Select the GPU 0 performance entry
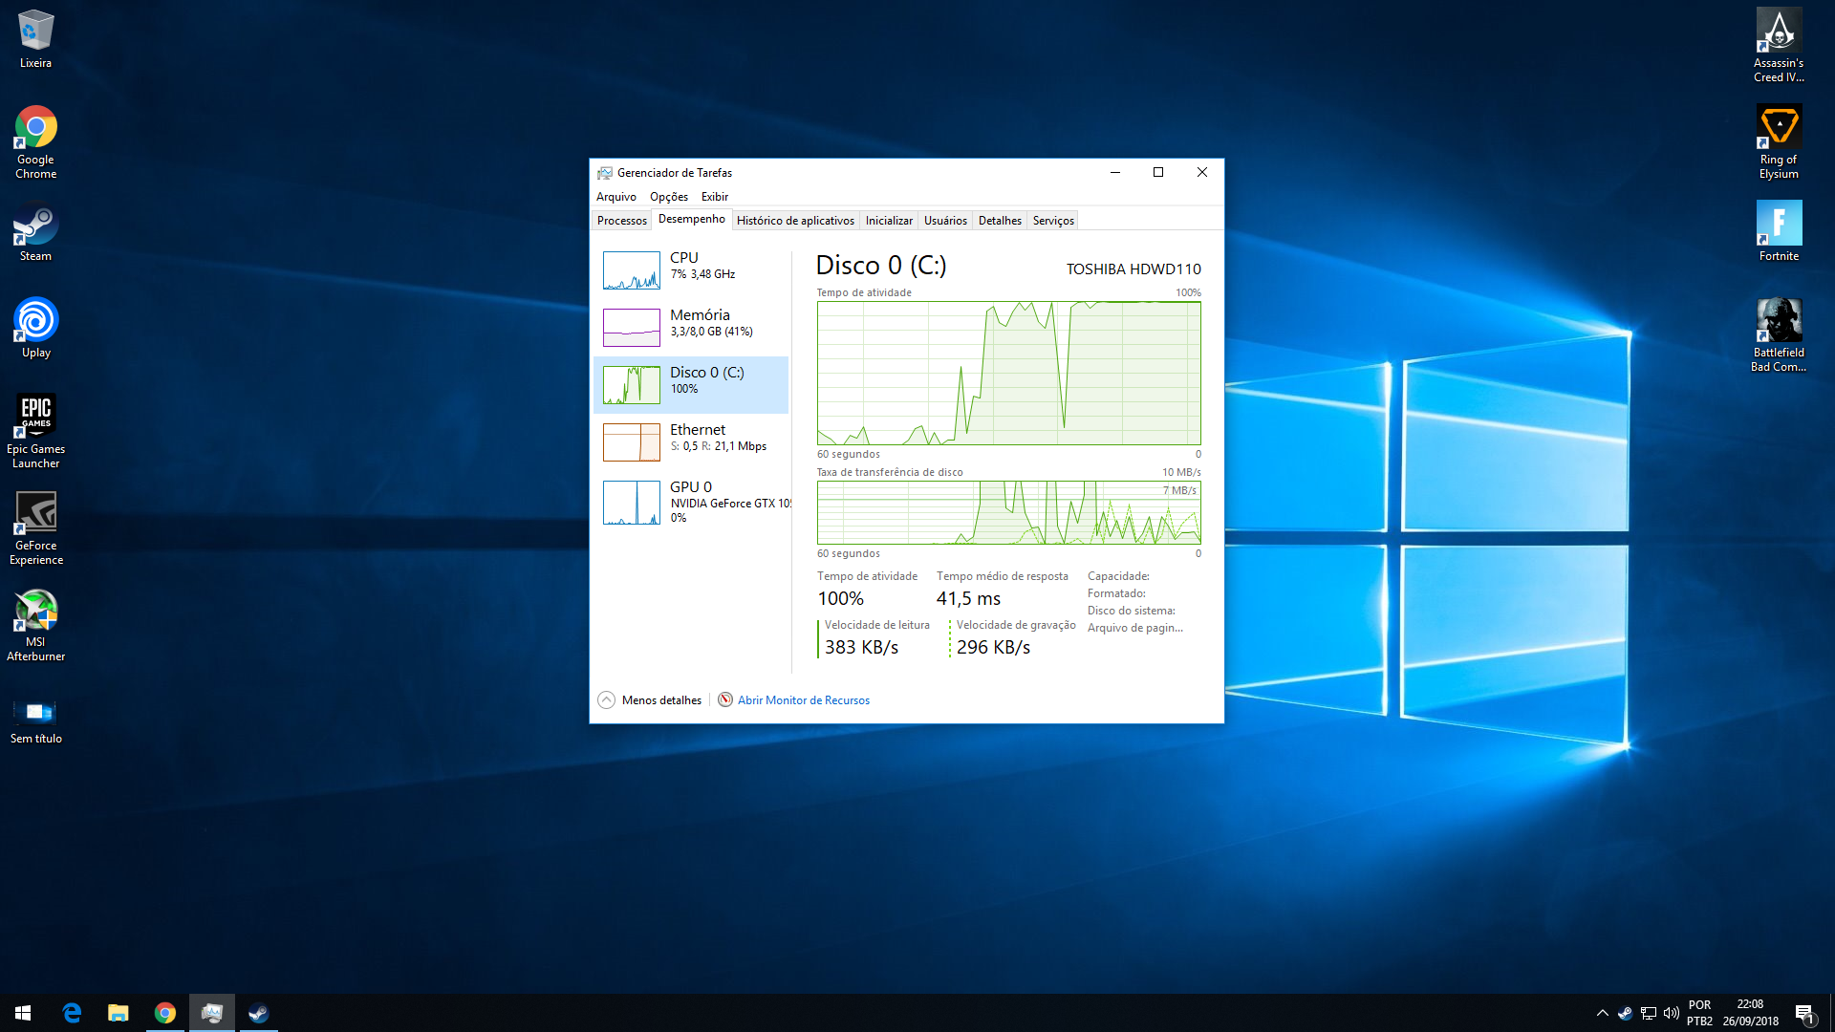 coord(691,503)
